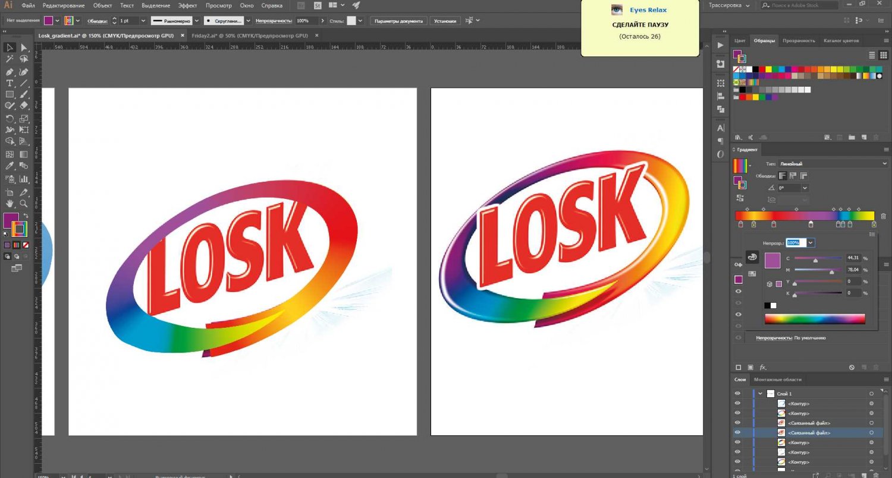This screenshot has width=892, height=478.
Task: Toggle eye of second <Контур> sublayer
Action: [x=737, y=413]
